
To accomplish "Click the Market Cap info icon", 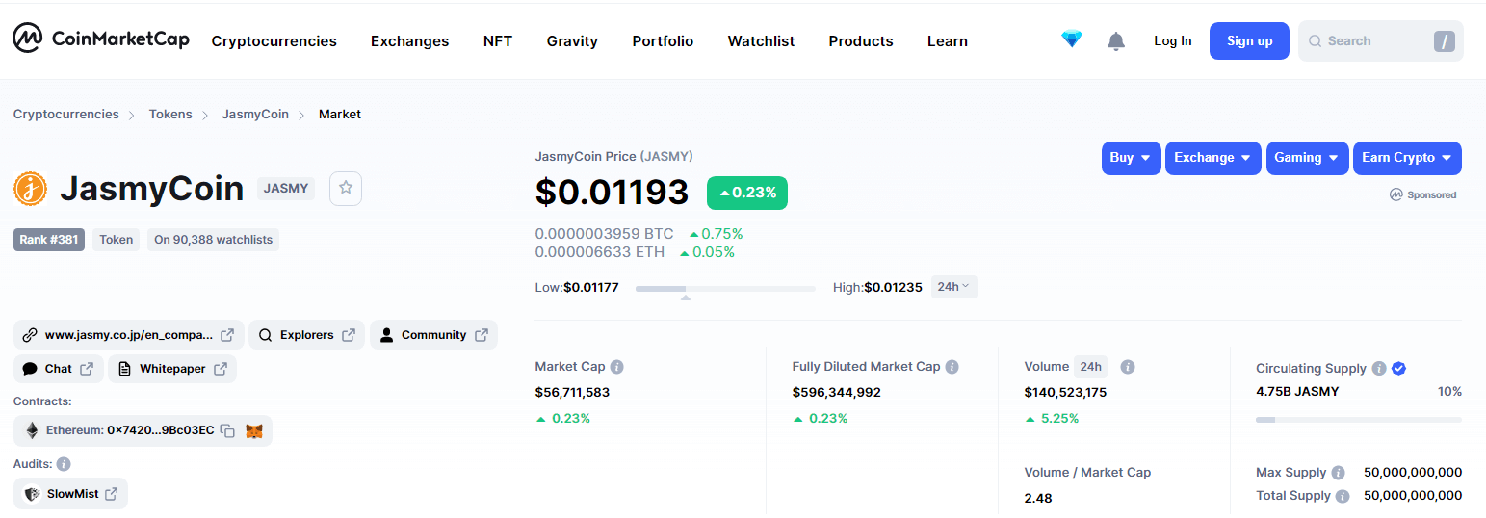I will 617,367.
